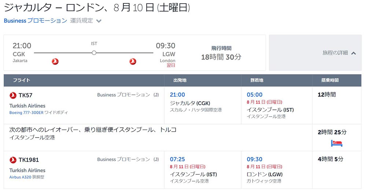
Task: Click the 09:30 London arrival time in table
Action: click(254, 159)
